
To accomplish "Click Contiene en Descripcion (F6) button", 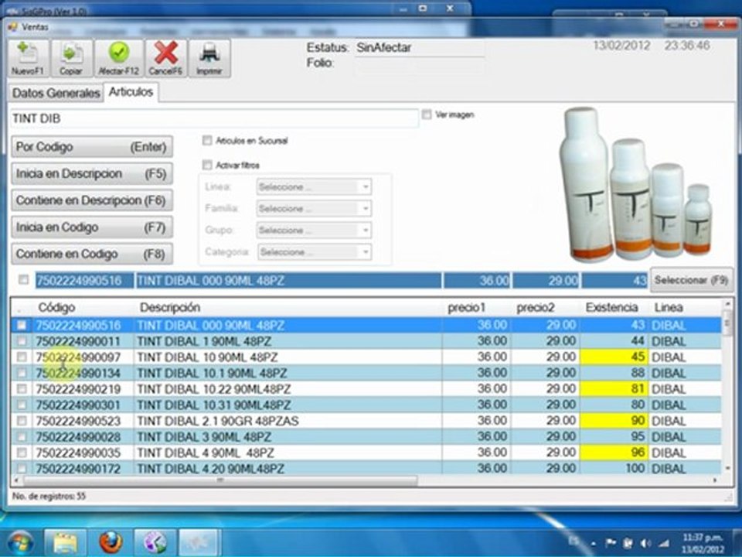I will (x=92, y=200).
